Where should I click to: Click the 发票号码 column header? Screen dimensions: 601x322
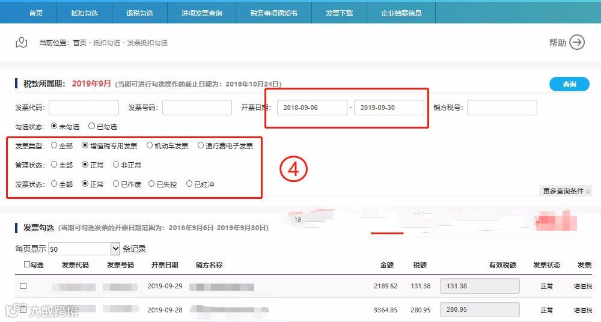pyautogui.click(x=120, y=265)
